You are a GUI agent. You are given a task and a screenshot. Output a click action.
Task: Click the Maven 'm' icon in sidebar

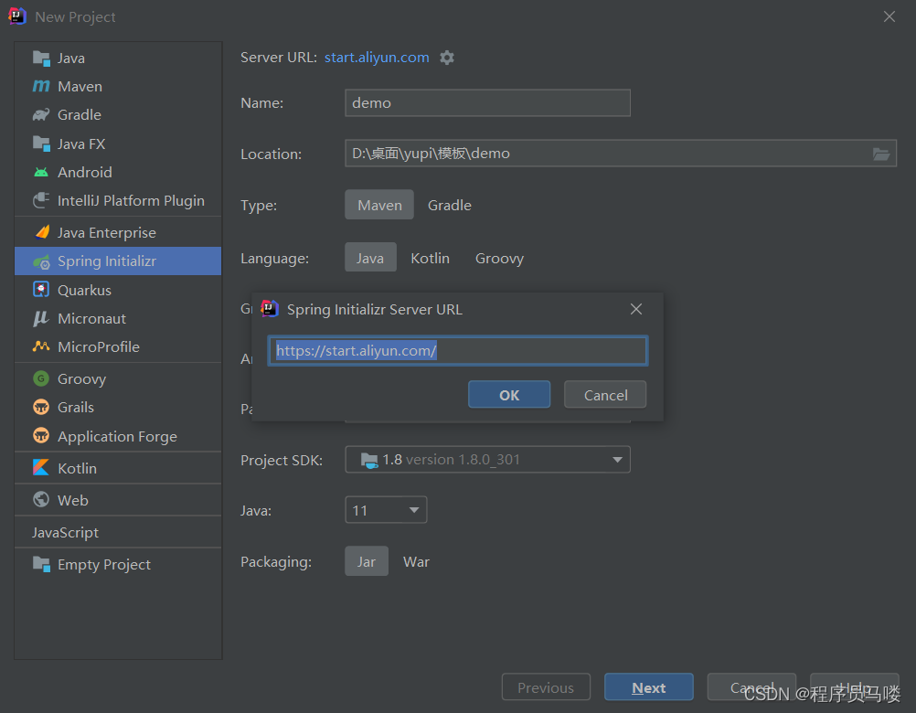[x=41, y=87]
